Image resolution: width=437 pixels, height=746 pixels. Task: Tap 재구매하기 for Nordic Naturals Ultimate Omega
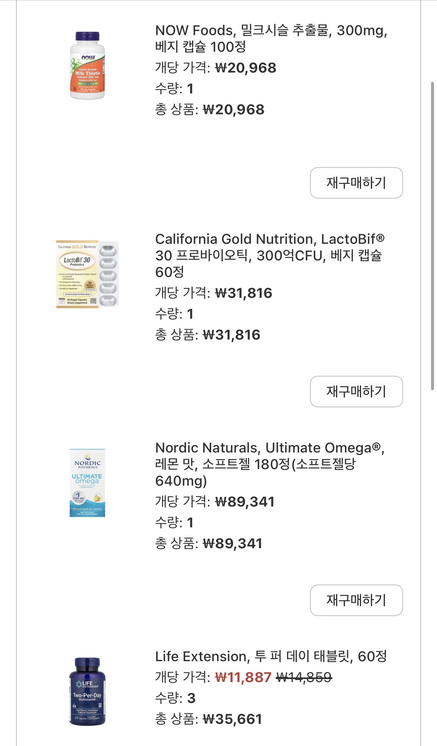tap(356, 600)
